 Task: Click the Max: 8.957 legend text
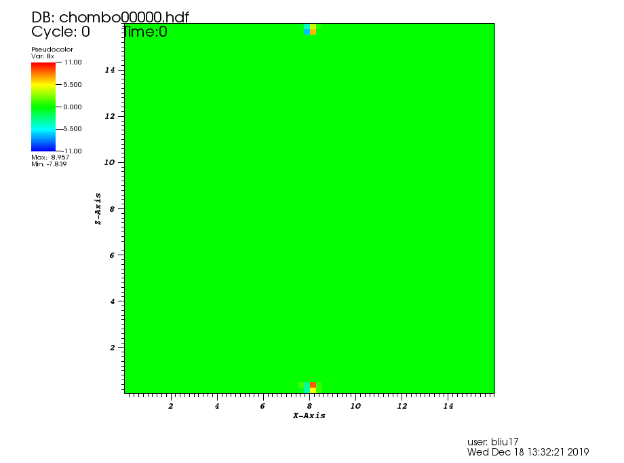point(50,158)
